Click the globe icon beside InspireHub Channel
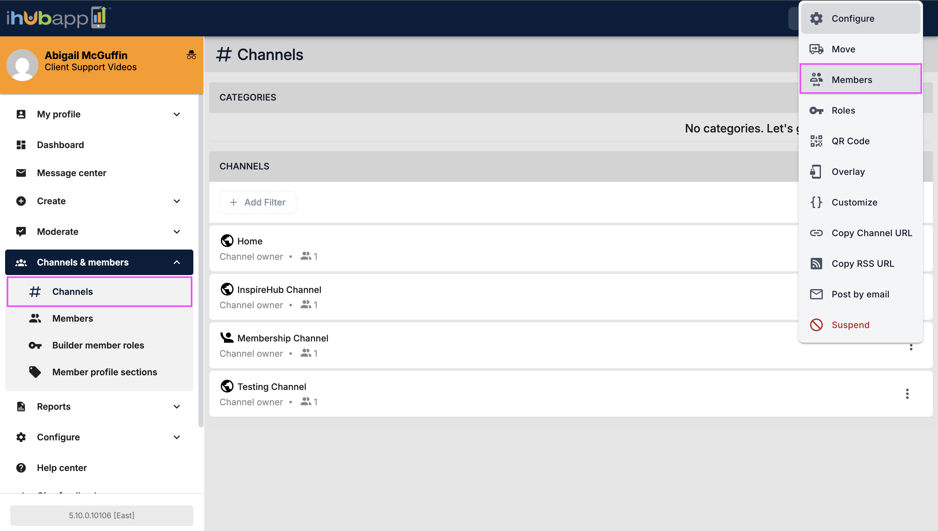Image resolution: width=938 pixels, height=531 pixels. pos(227,289)
